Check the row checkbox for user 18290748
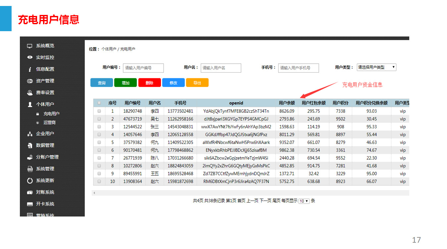Viewport: 447px width, 249px height. [99, 111]
